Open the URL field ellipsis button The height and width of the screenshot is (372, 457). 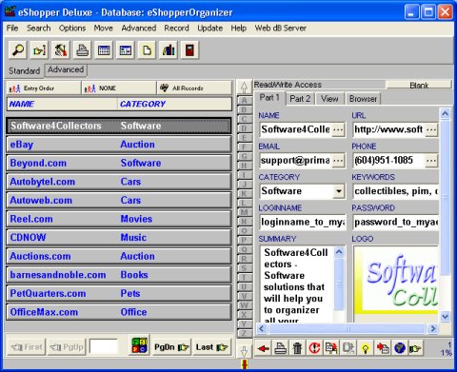pyautogui.click(x=431, y=129)
